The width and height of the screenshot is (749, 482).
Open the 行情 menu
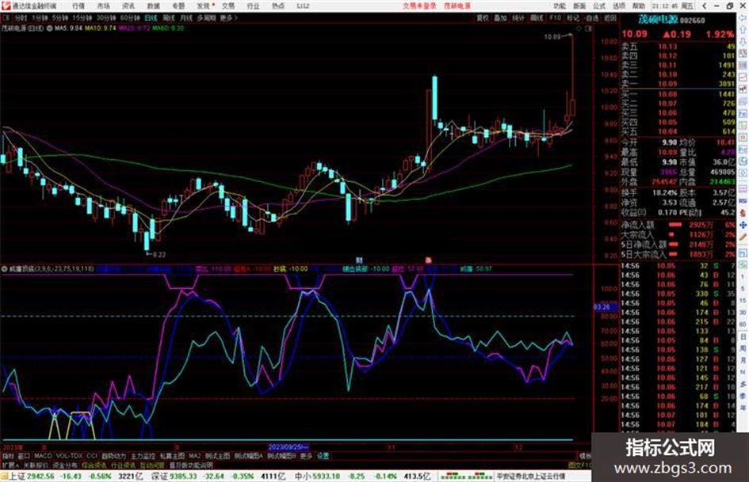coord(78,6)
